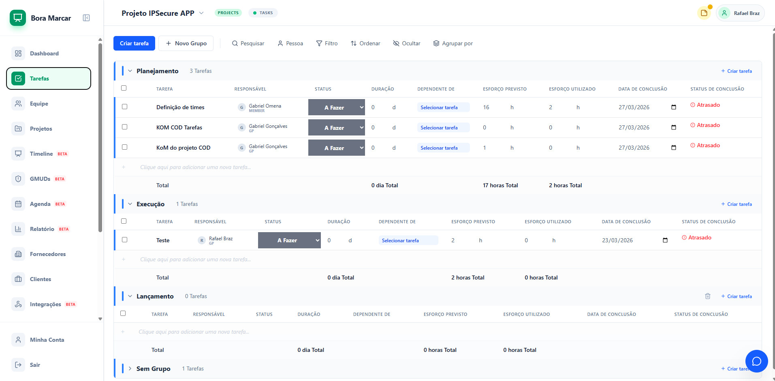
Task: Open date picker for Teste task
Action: click(x=665, y=240)
